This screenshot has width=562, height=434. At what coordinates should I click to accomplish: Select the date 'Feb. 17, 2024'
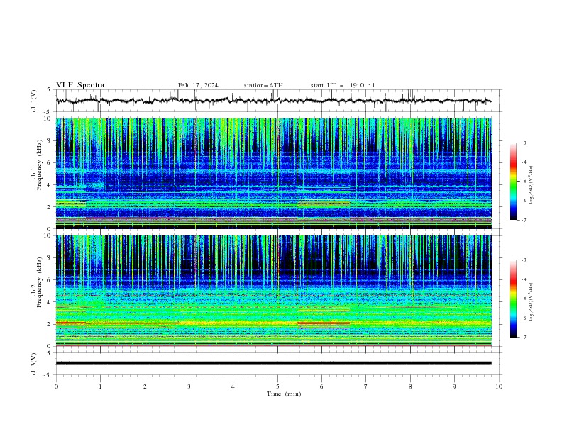point(198,85)
